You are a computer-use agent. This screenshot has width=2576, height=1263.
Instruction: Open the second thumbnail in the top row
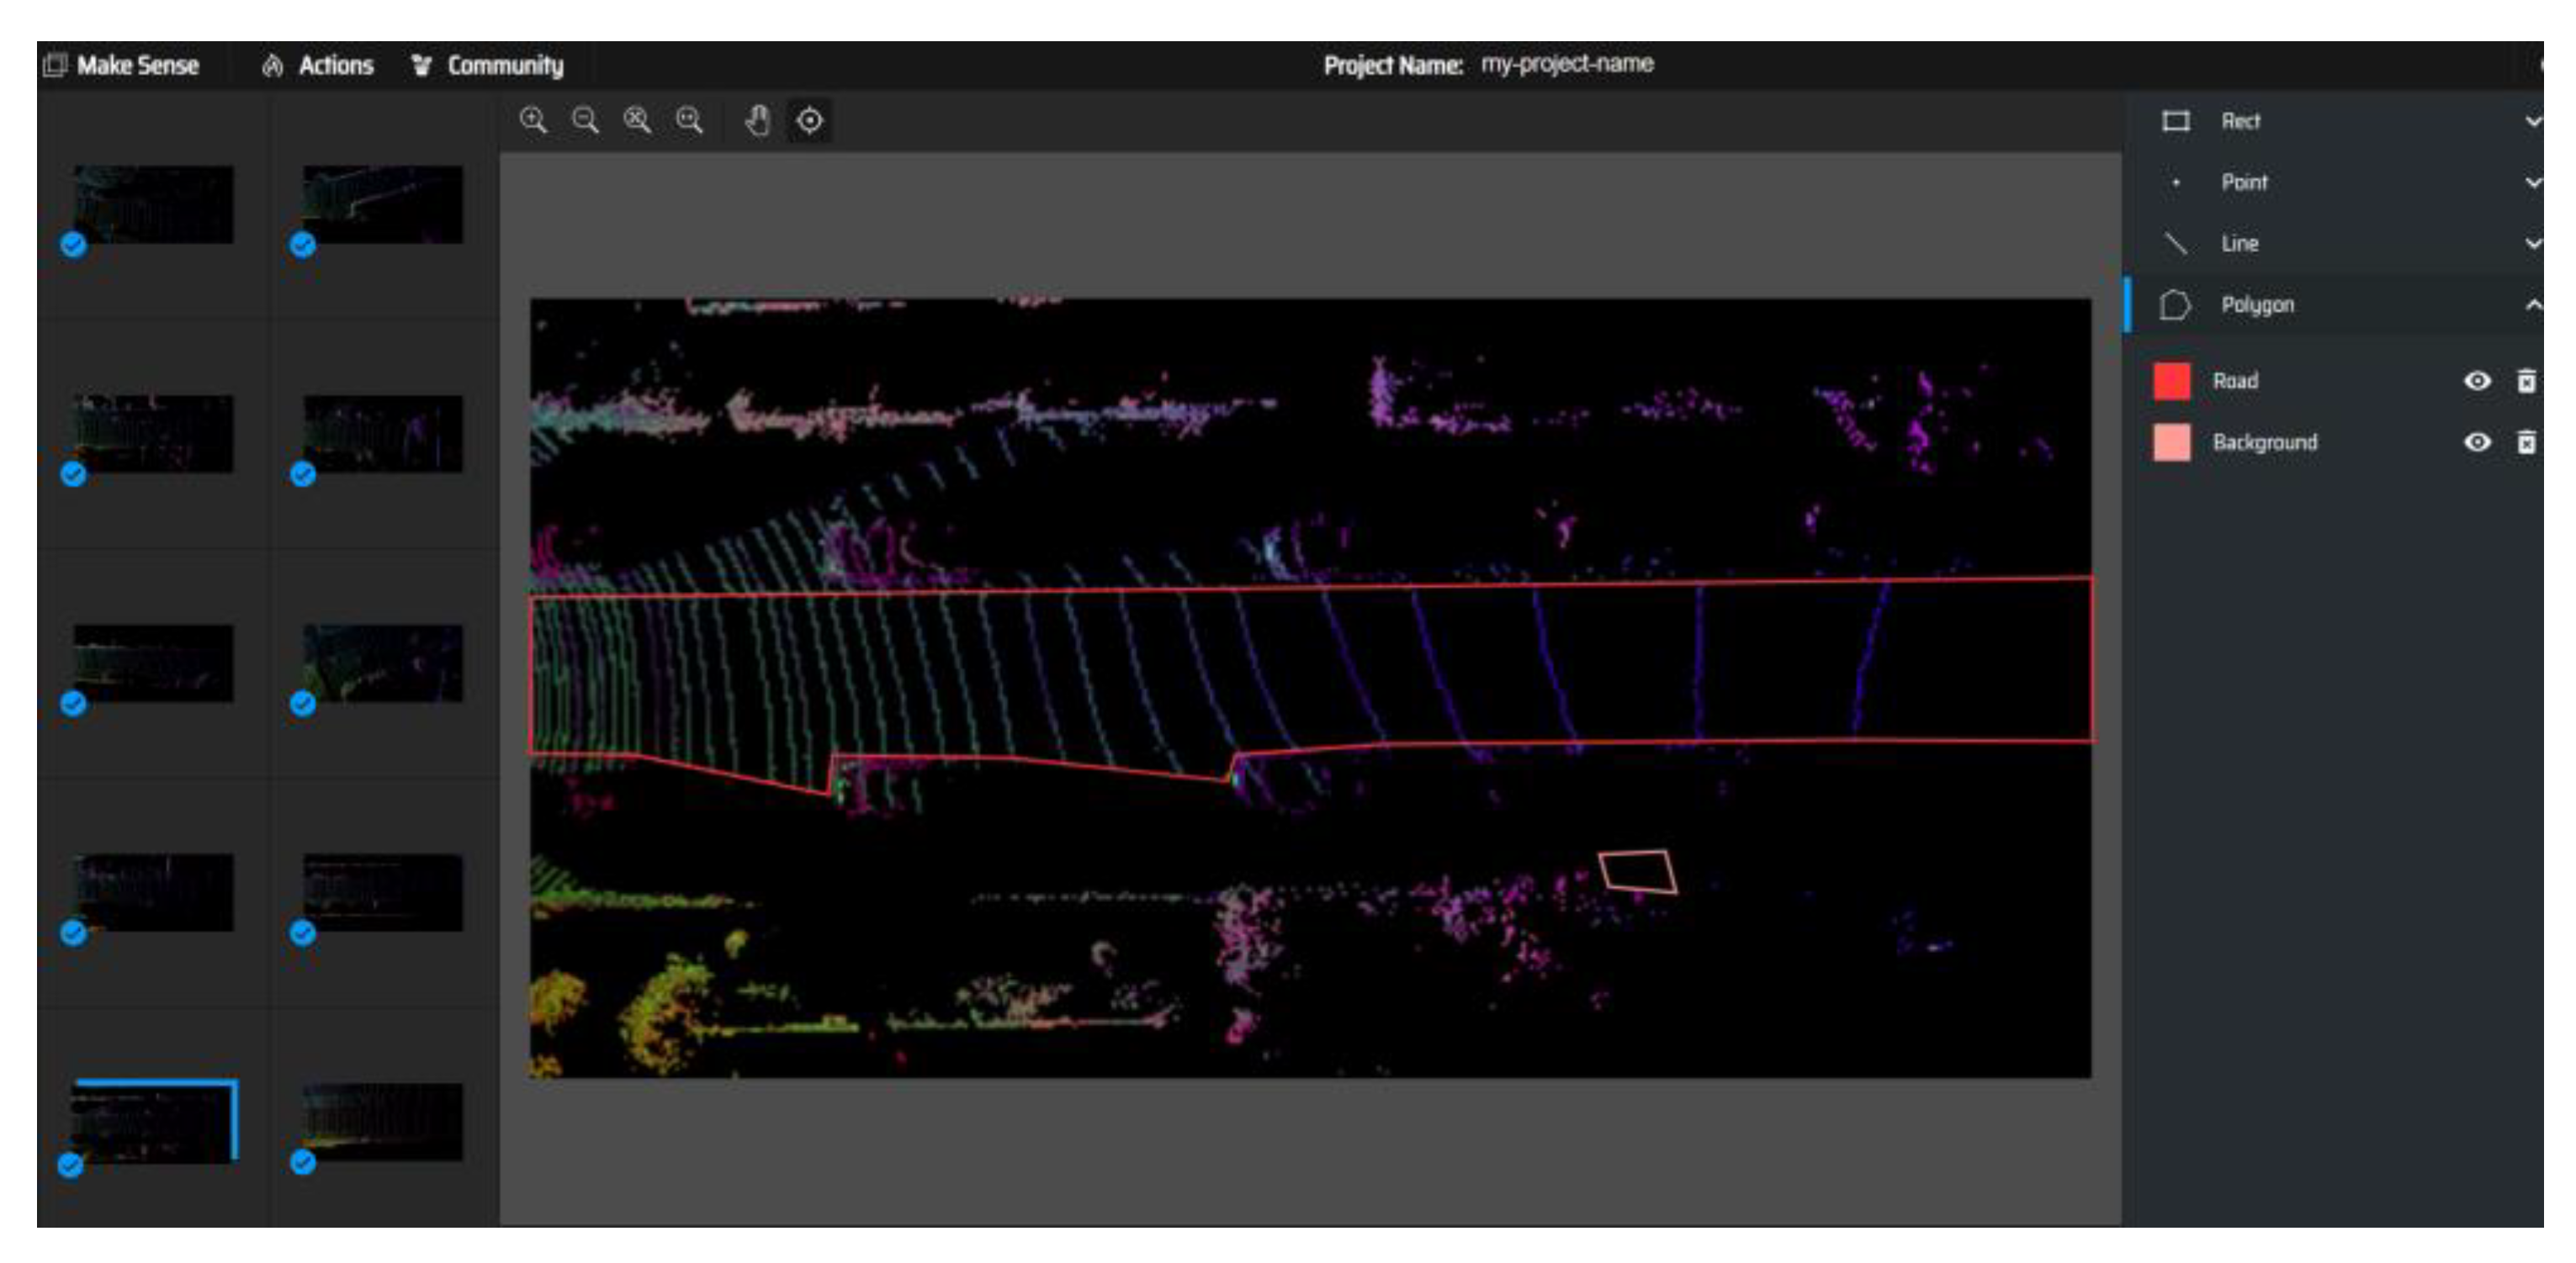(383, 203)
